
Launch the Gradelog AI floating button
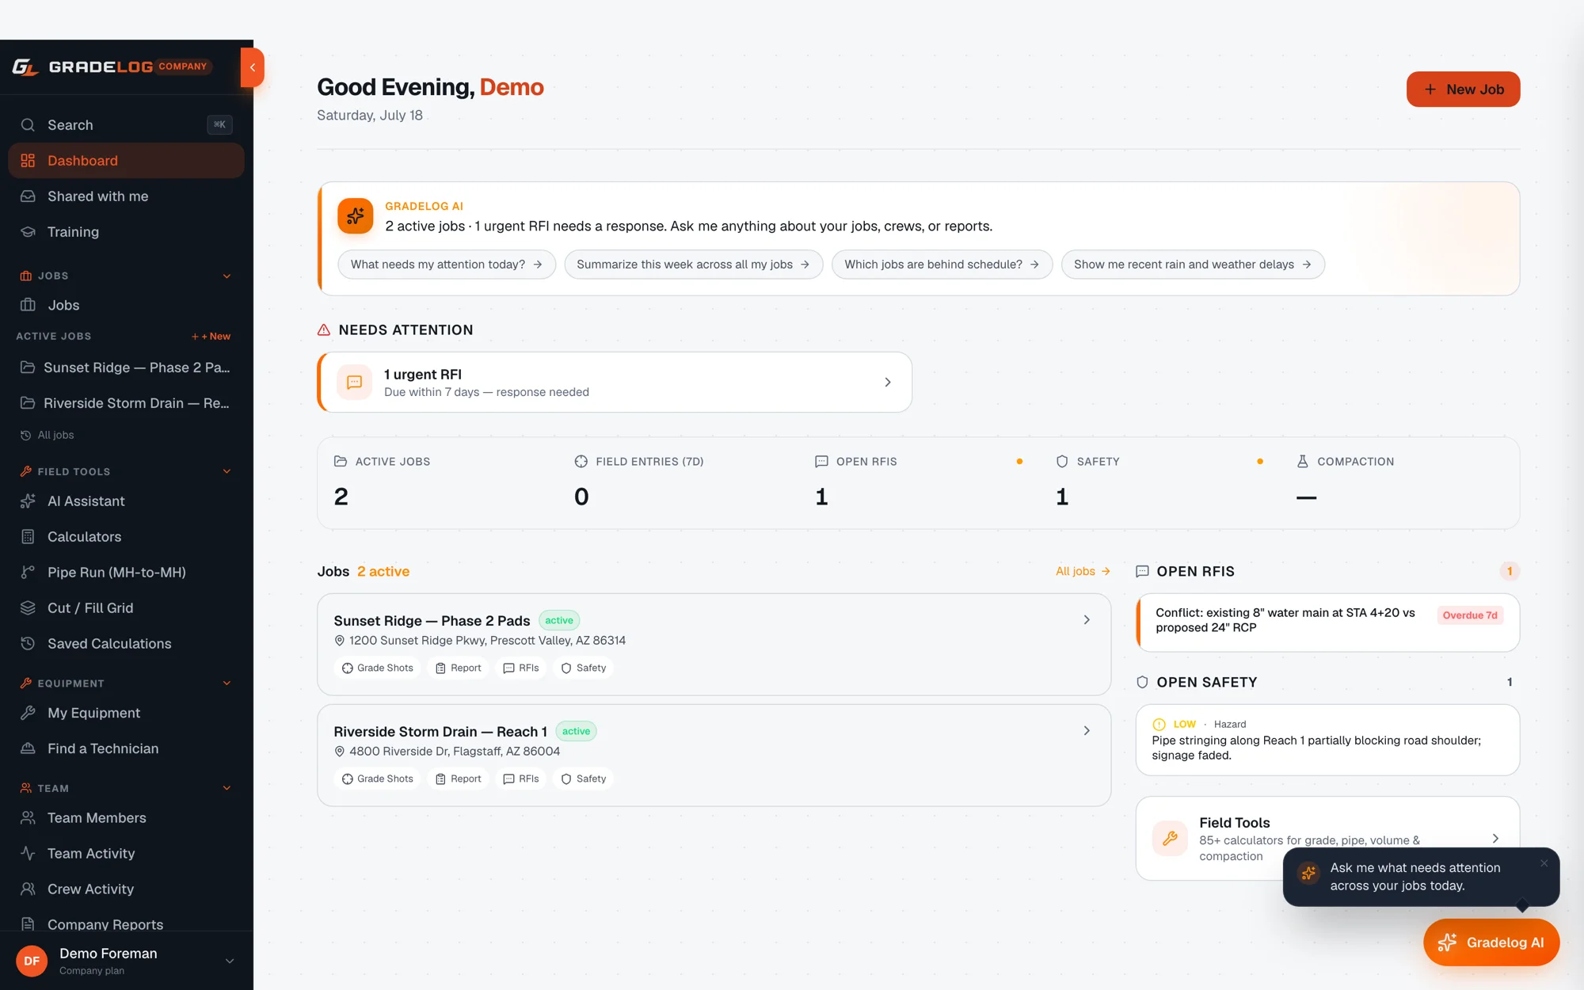(x=1491, y=942)
